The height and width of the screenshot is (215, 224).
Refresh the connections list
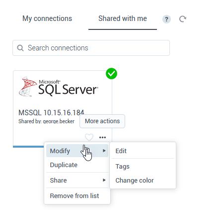click(x=183, y=19)
